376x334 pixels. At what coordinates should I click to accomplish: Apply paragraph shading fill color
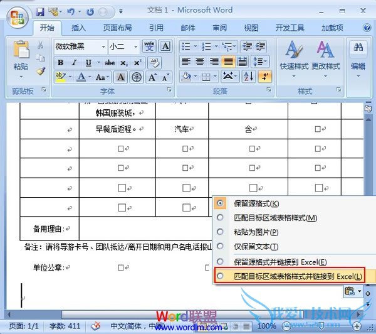(187, 77)
